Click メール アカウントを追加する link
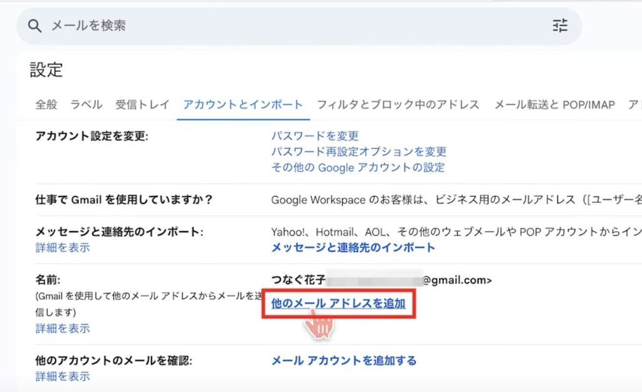Viewport: 642px width, 392px height. pos(344,360)
